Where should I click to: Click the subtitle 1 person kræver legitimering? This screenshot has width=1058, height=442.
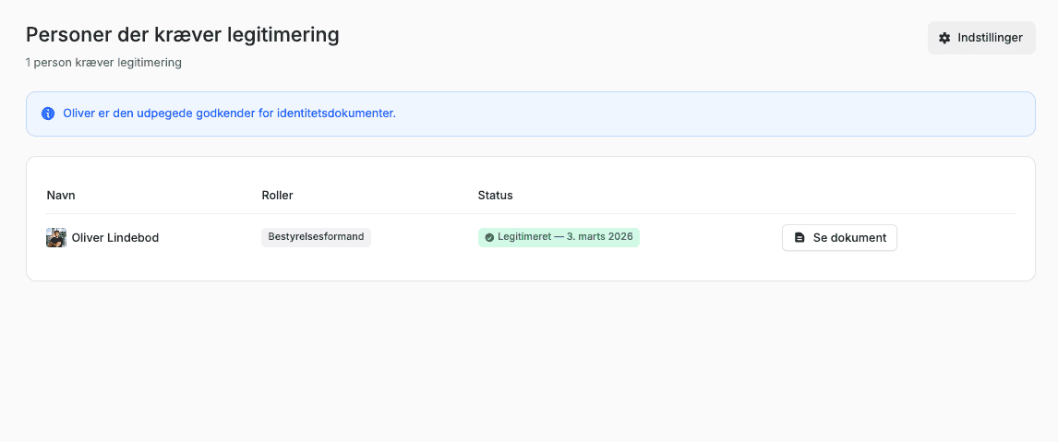[x=103, y=63]
